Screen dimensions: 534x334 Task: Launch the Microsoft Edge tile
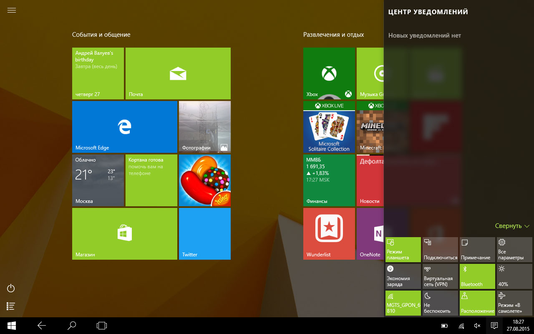click(x=125, y=127)
